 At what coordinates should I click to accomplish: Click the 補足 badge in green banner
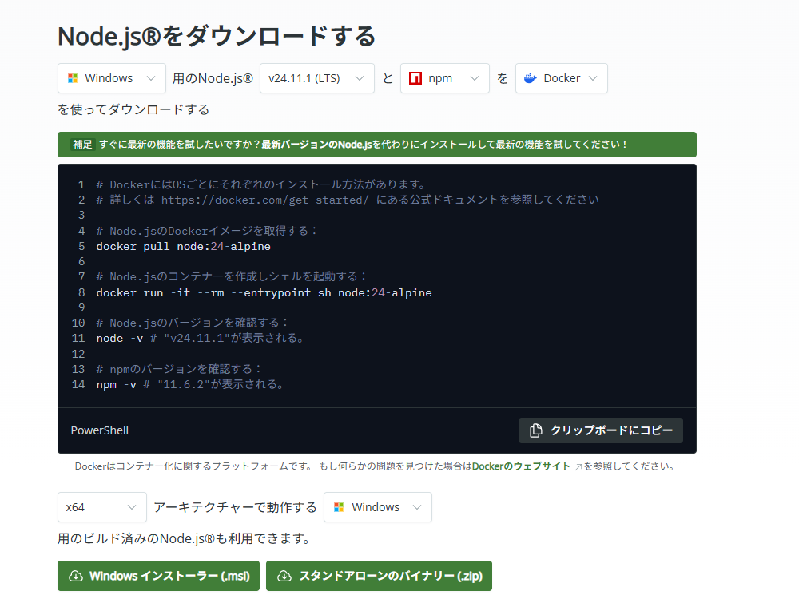click(x=82, y=145)
